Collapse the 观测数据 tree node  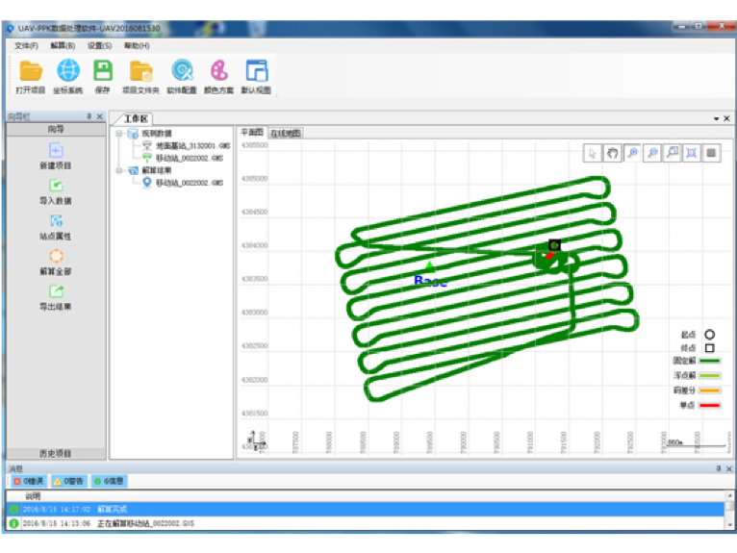pyautogui.click(x=118, y=134)
